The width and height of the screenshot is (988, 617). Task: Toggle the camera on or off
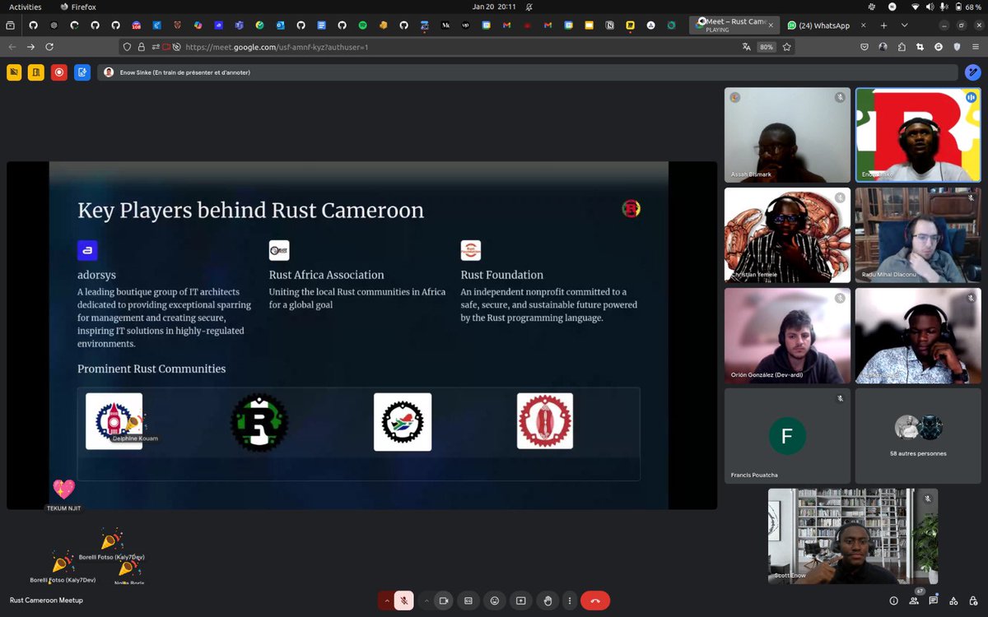point(443,601)
